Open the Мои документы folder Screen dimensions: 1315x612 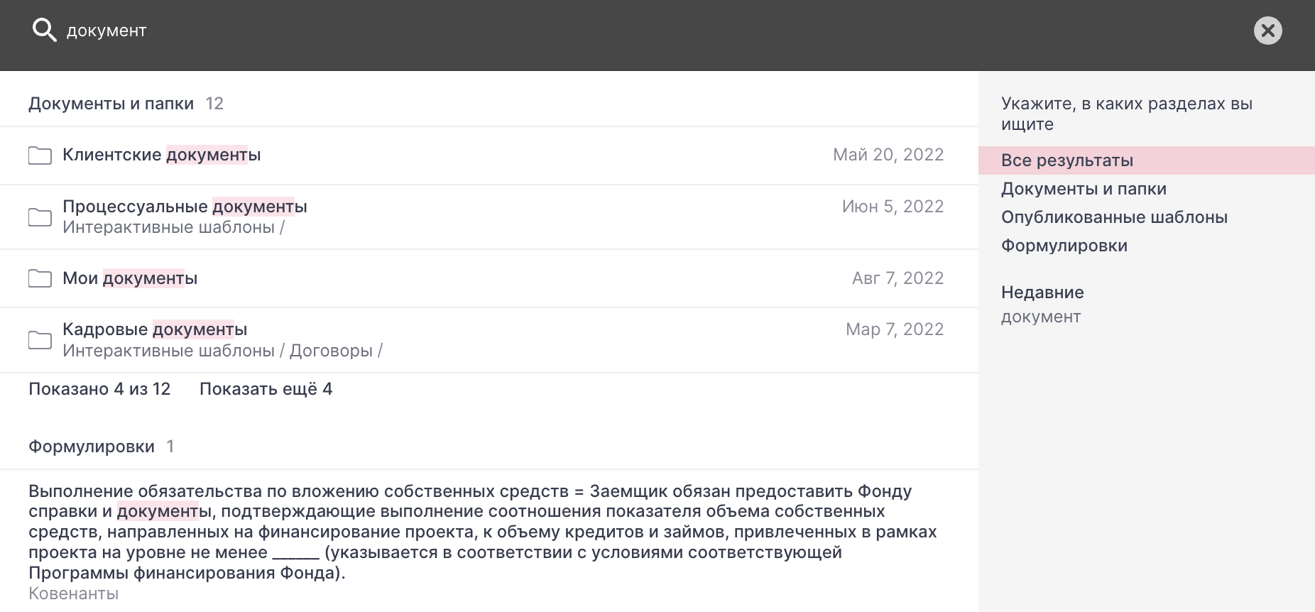[x=130, y=278]
